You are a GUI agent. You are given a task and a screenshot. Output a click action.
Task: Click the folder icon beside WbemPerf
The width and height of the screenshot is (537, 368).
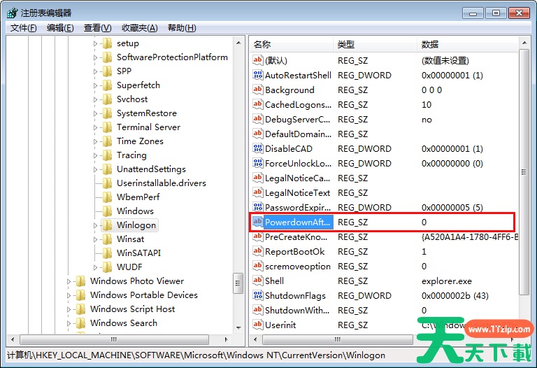(108, 197)
